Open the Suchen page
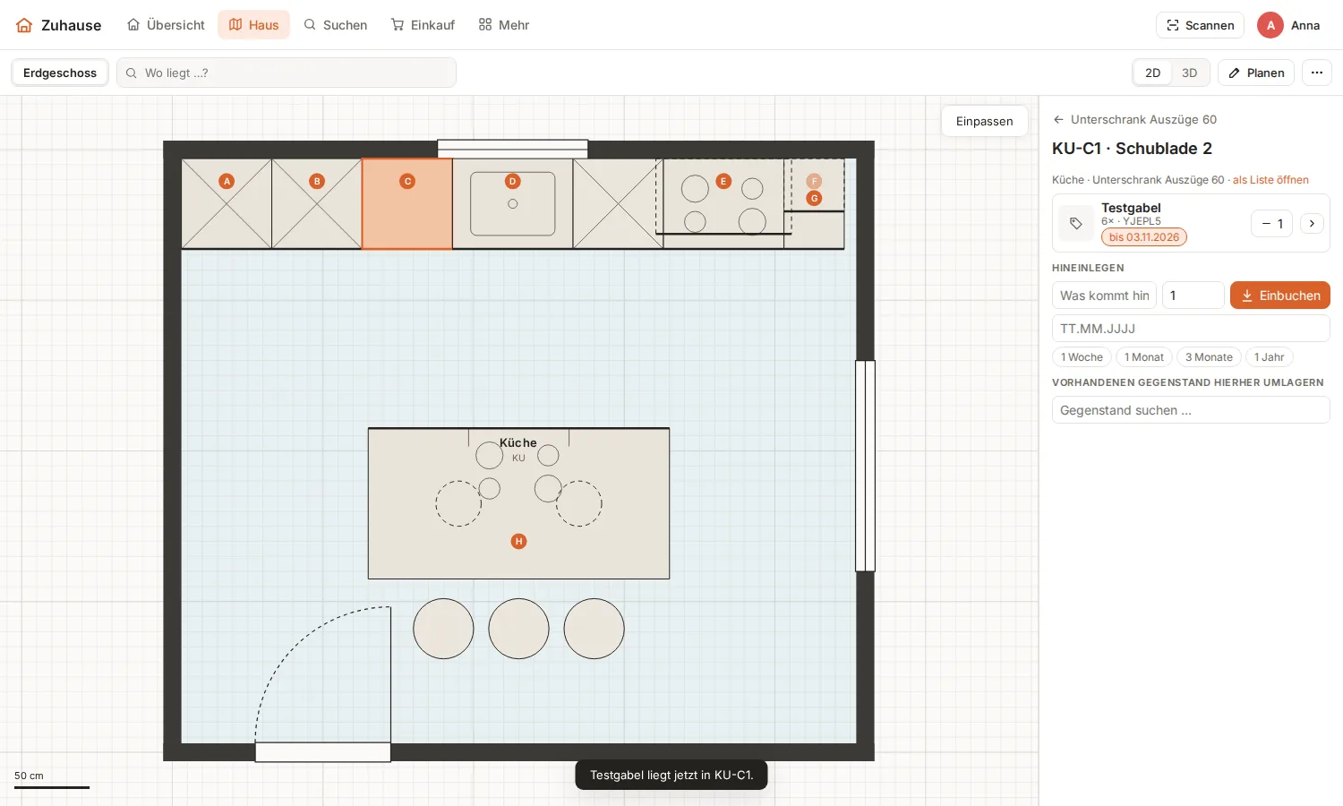This screenshot has width=1343, height=806. click(x=336, y=25)
